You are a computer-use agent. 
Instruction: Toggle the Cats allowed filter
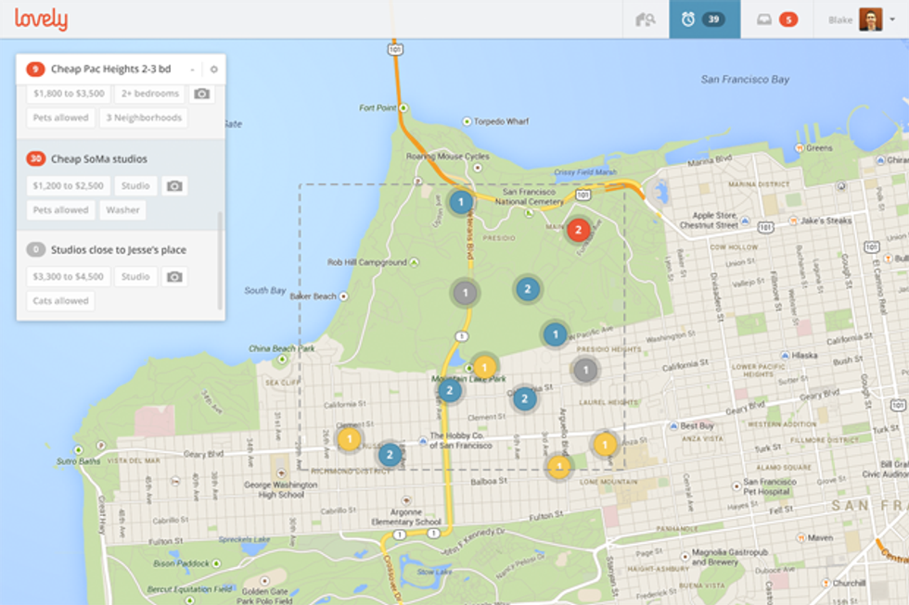coord(61,301)
